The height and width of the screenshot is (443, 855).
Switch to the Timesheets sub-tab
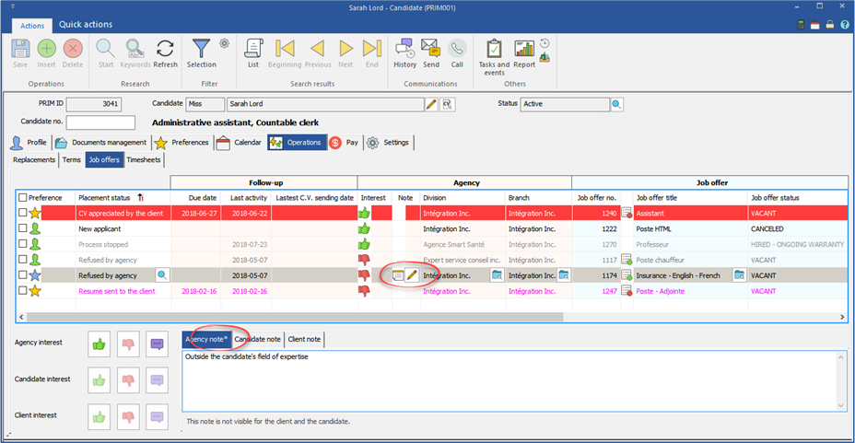[x=144, y=159]
